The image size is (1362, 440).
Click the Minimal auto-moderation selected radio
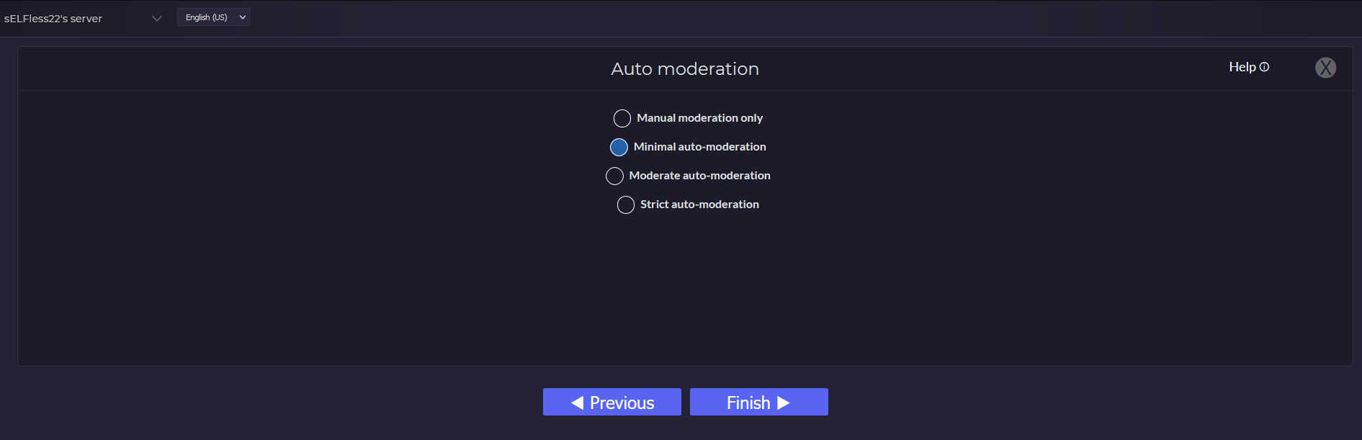pyautogui.click(x=619, y=147)
